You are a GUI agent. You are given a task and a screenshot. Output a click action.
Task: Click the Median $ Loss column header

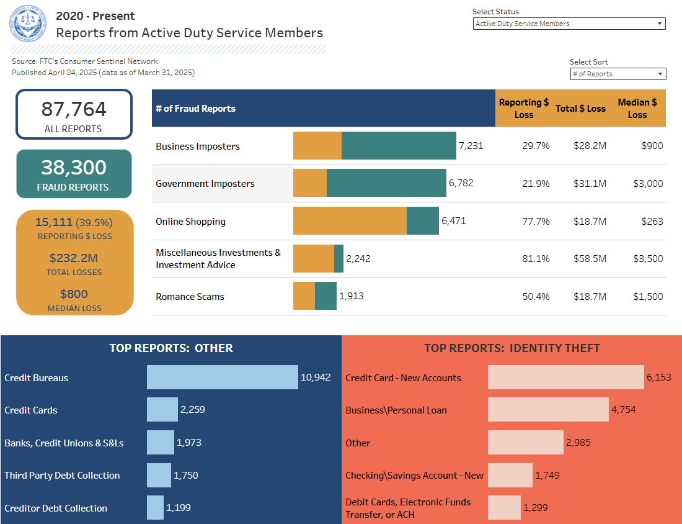point(637,108)
